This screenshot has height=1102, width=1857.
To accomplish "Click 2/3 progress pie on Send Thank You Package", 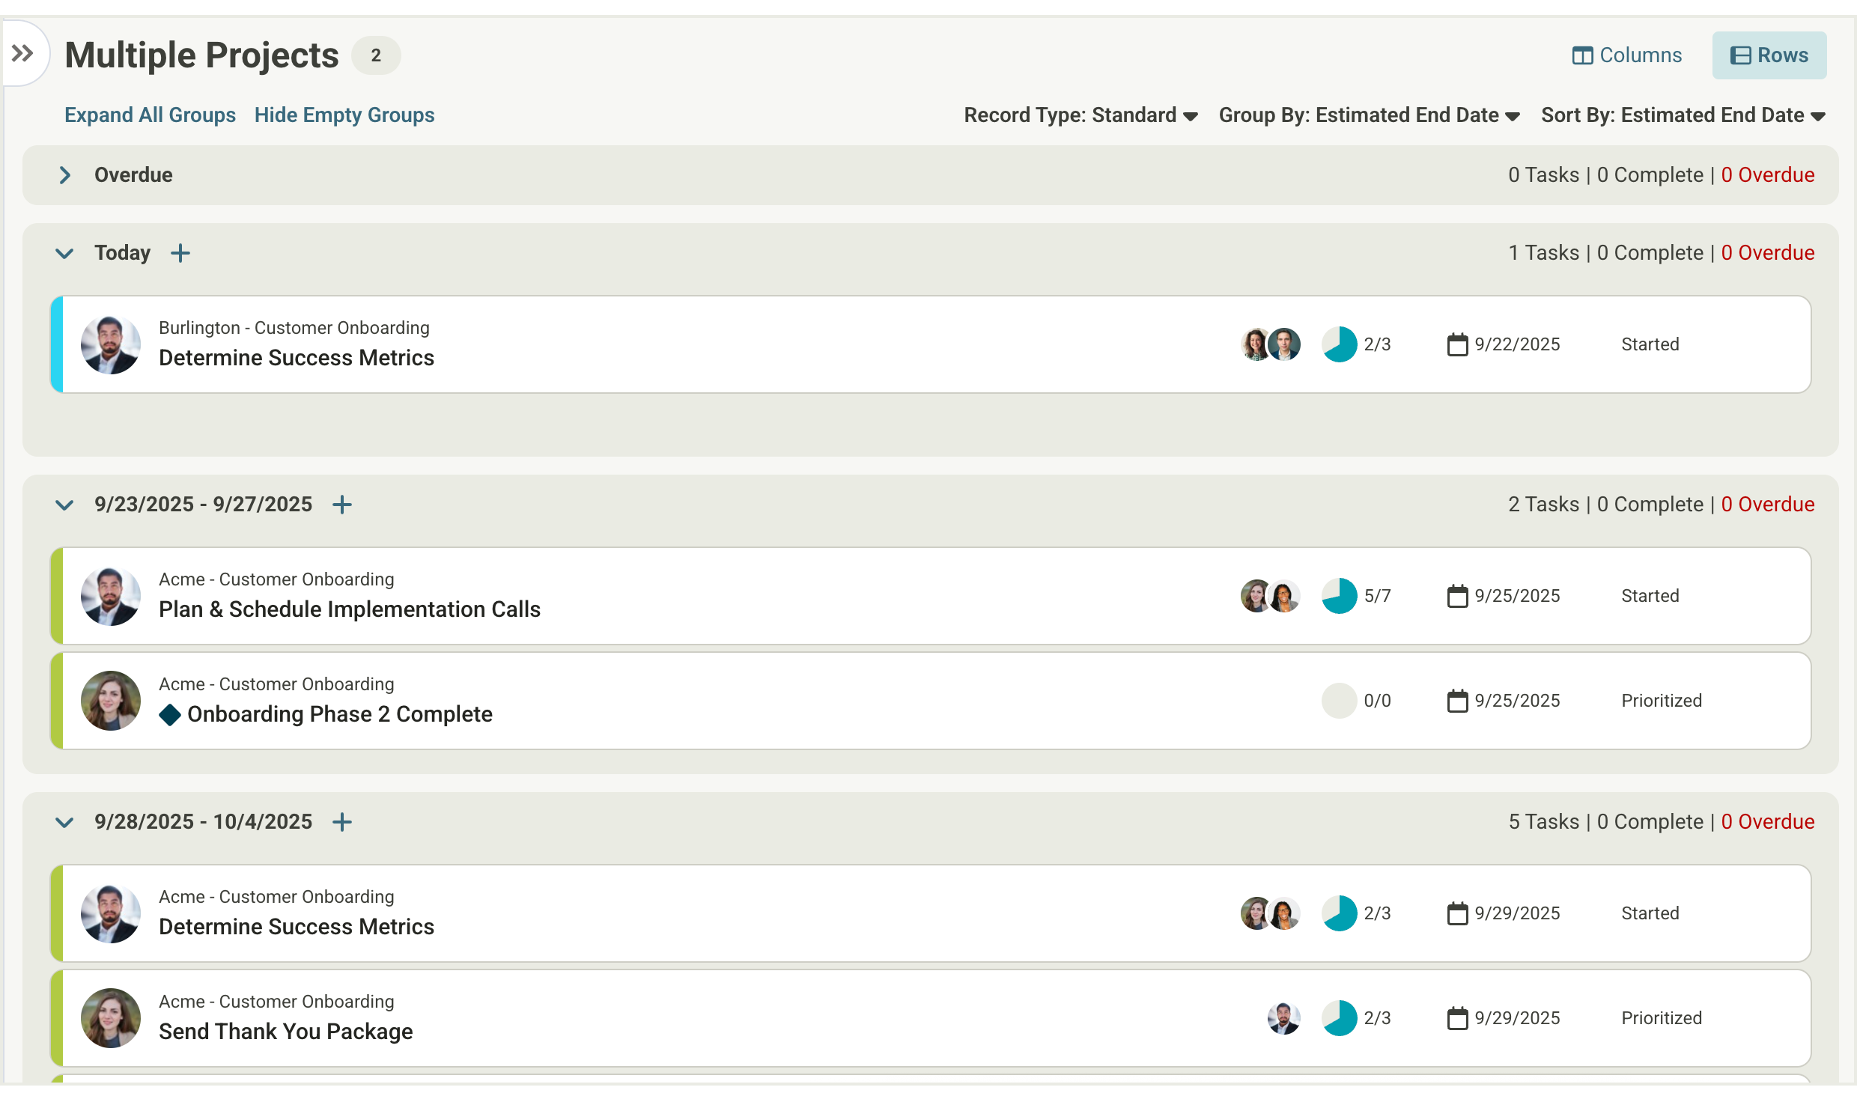I will (1340, 1018).
